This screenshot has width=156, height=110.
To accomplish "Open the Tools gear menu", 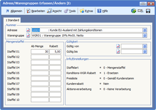I will tap(70, 11).
